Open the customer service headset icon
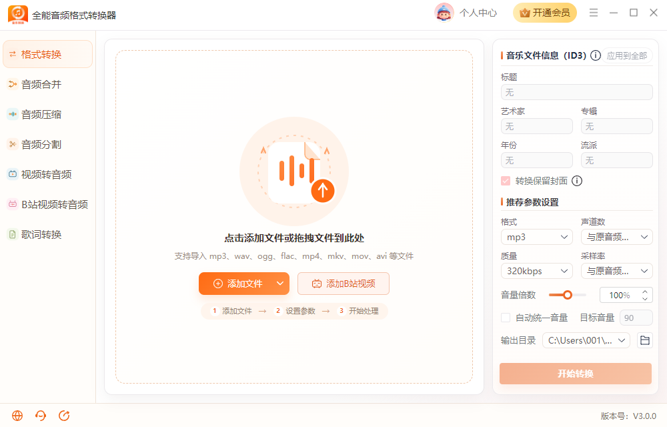The image size is (667, 427). click(x=41, y=416)
